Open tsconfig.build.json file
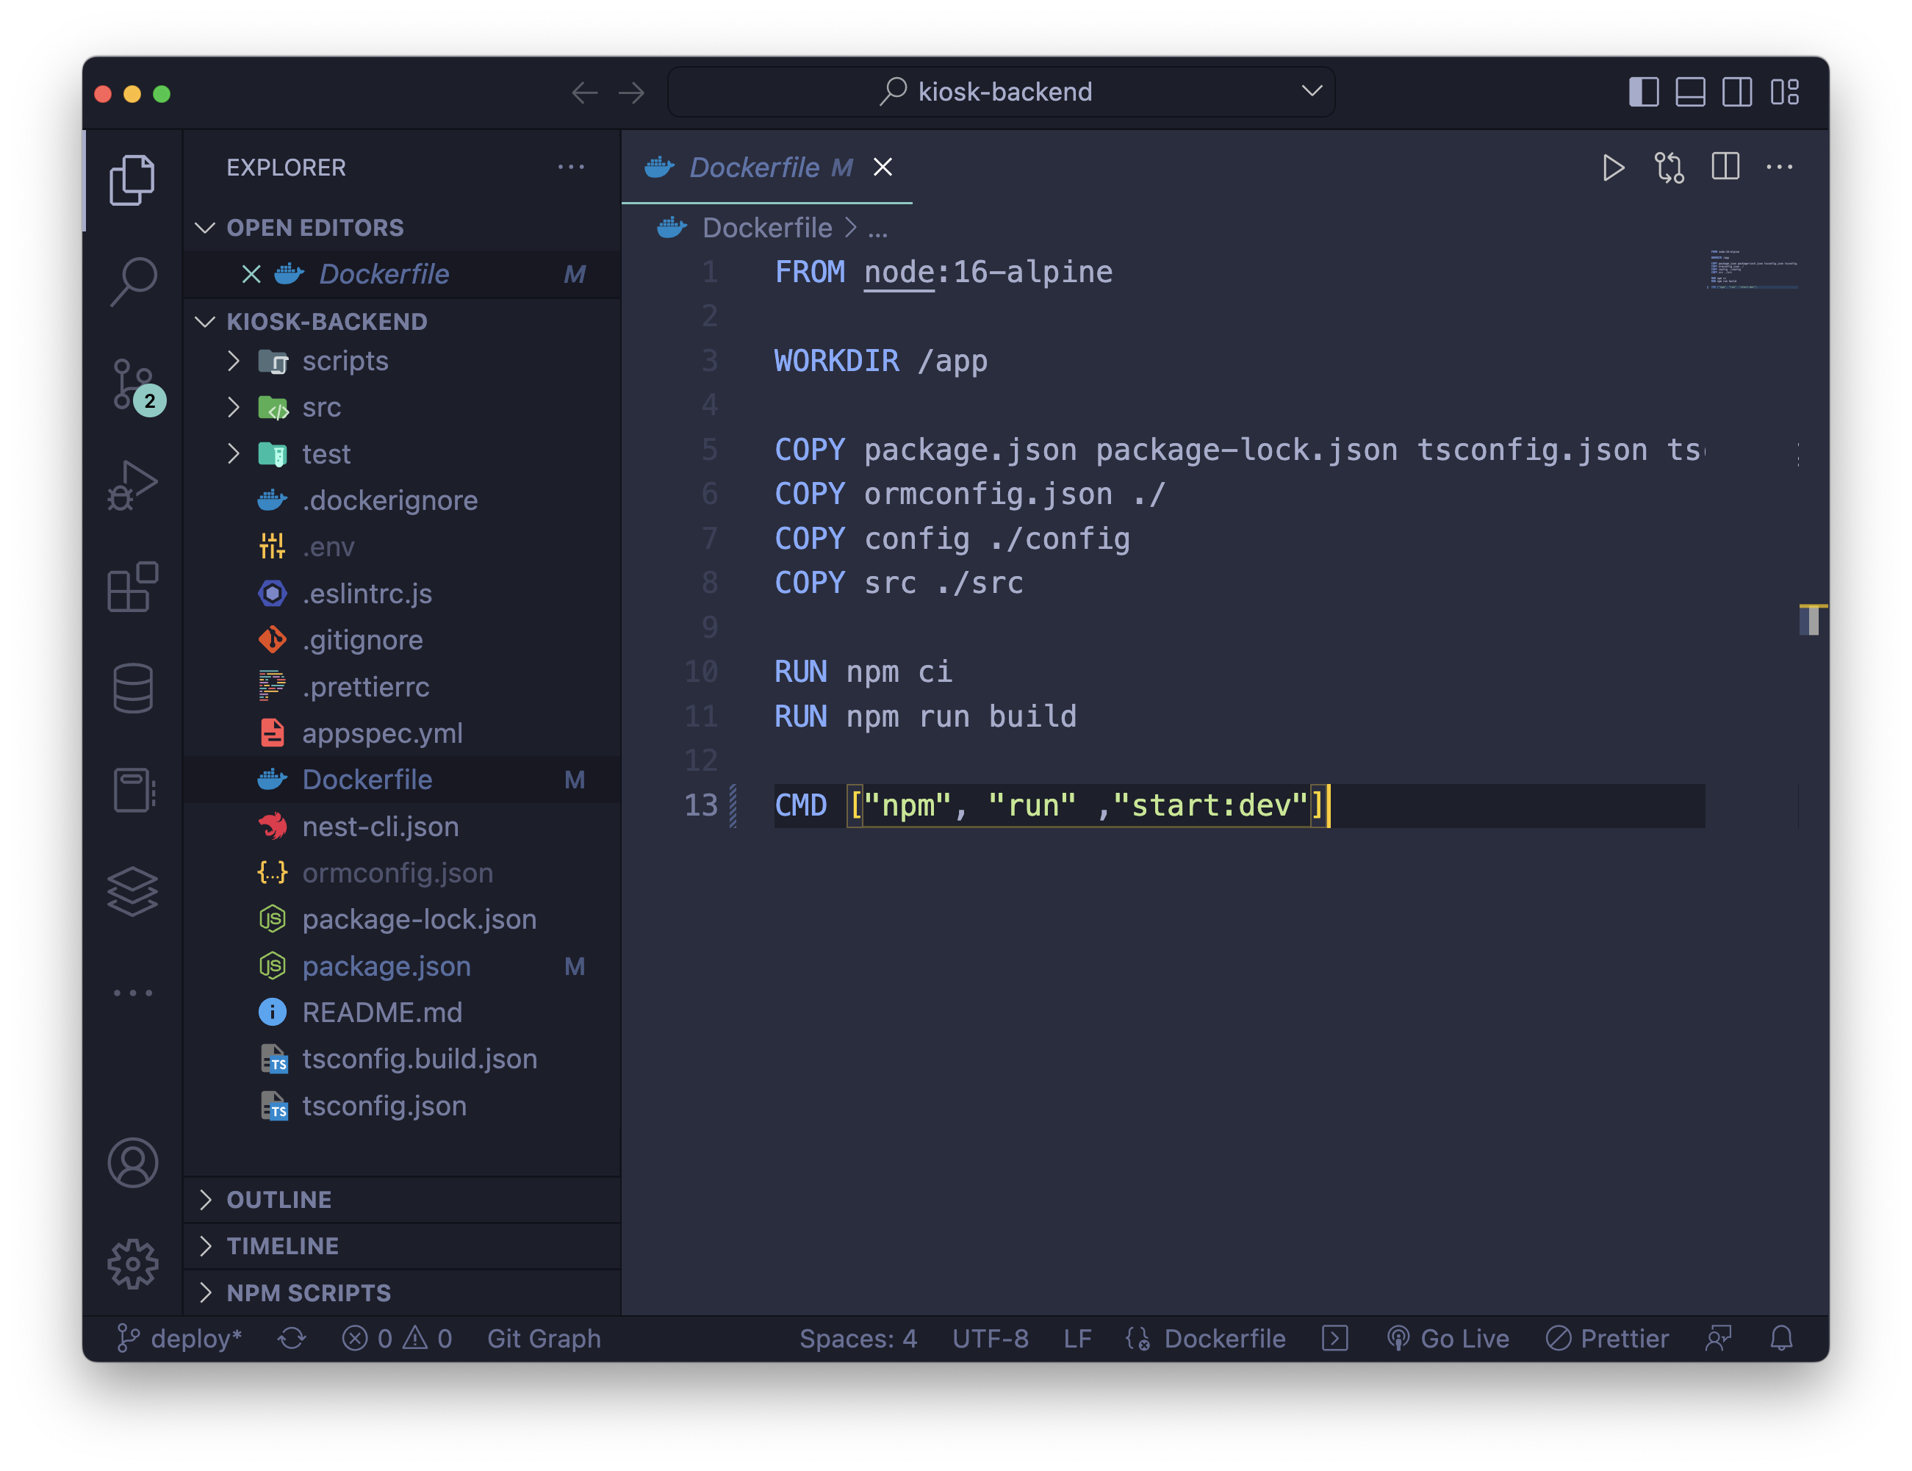 click(402, 1059)
